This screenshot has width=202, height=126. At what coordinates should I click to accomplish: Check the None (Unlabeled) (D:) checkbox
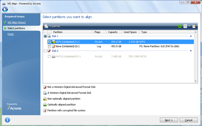(x=49, y=46)
